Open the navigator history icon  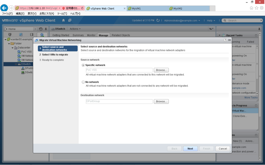pyautogui.click(x=41, y=29)
